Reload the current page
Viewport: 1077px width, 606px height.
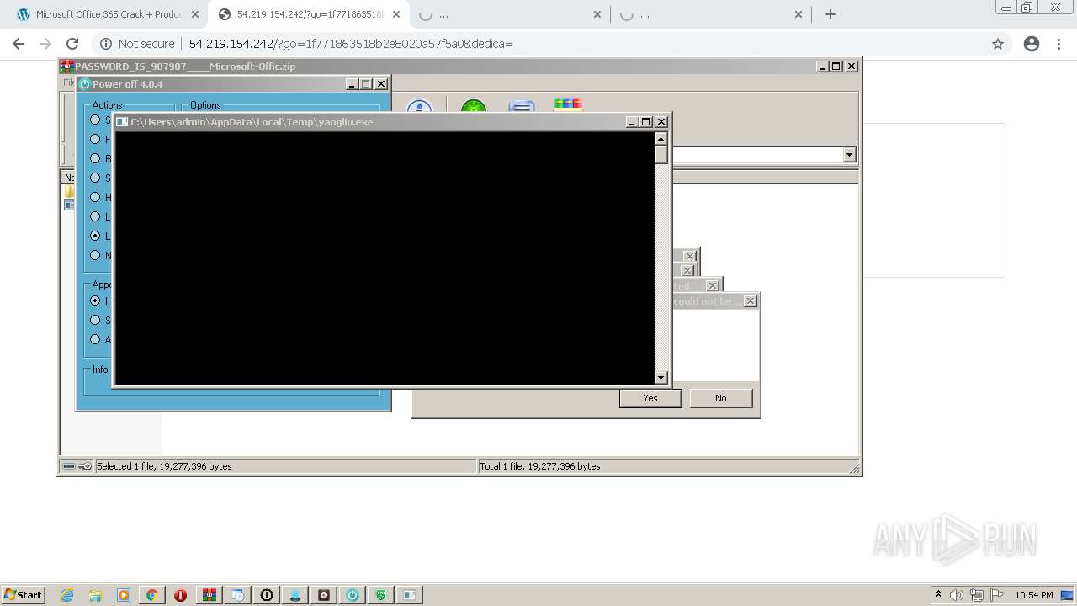point(72,44)
